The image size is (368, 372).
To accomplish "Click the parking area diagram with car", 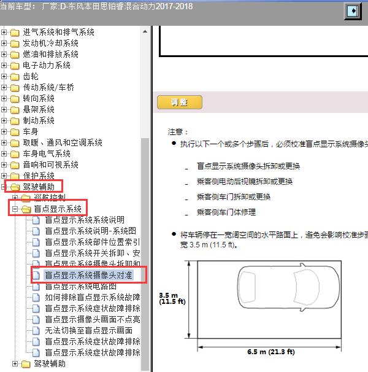I will click(x=269, y=300).
